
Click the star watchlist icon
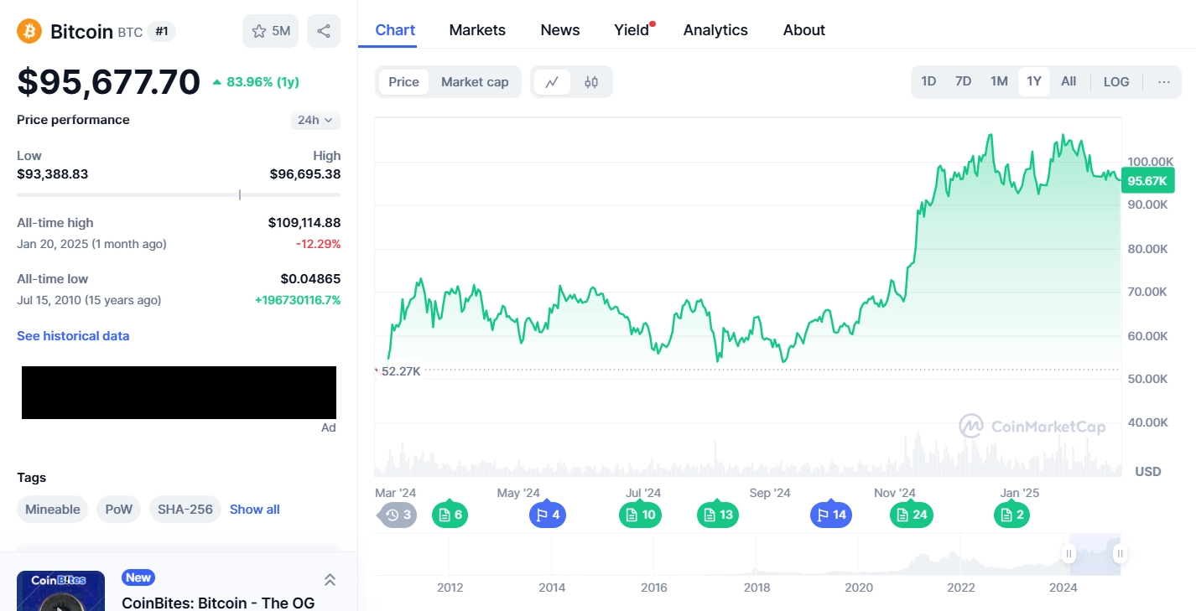point(259,31)
